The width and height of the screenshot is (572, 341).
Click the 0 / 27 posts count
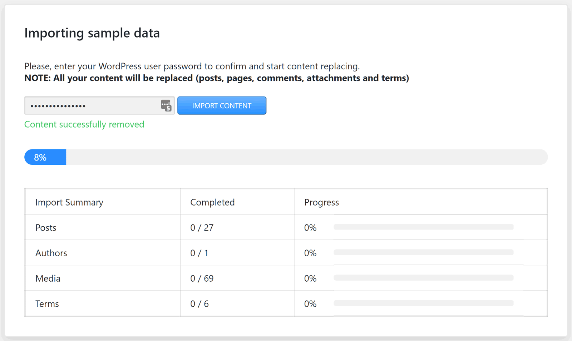[202, 228]
